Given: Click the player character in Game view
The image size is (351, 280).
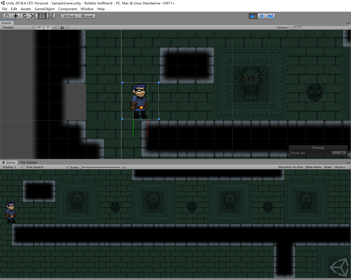Looking at the screenshot, I should click(11, 212).
